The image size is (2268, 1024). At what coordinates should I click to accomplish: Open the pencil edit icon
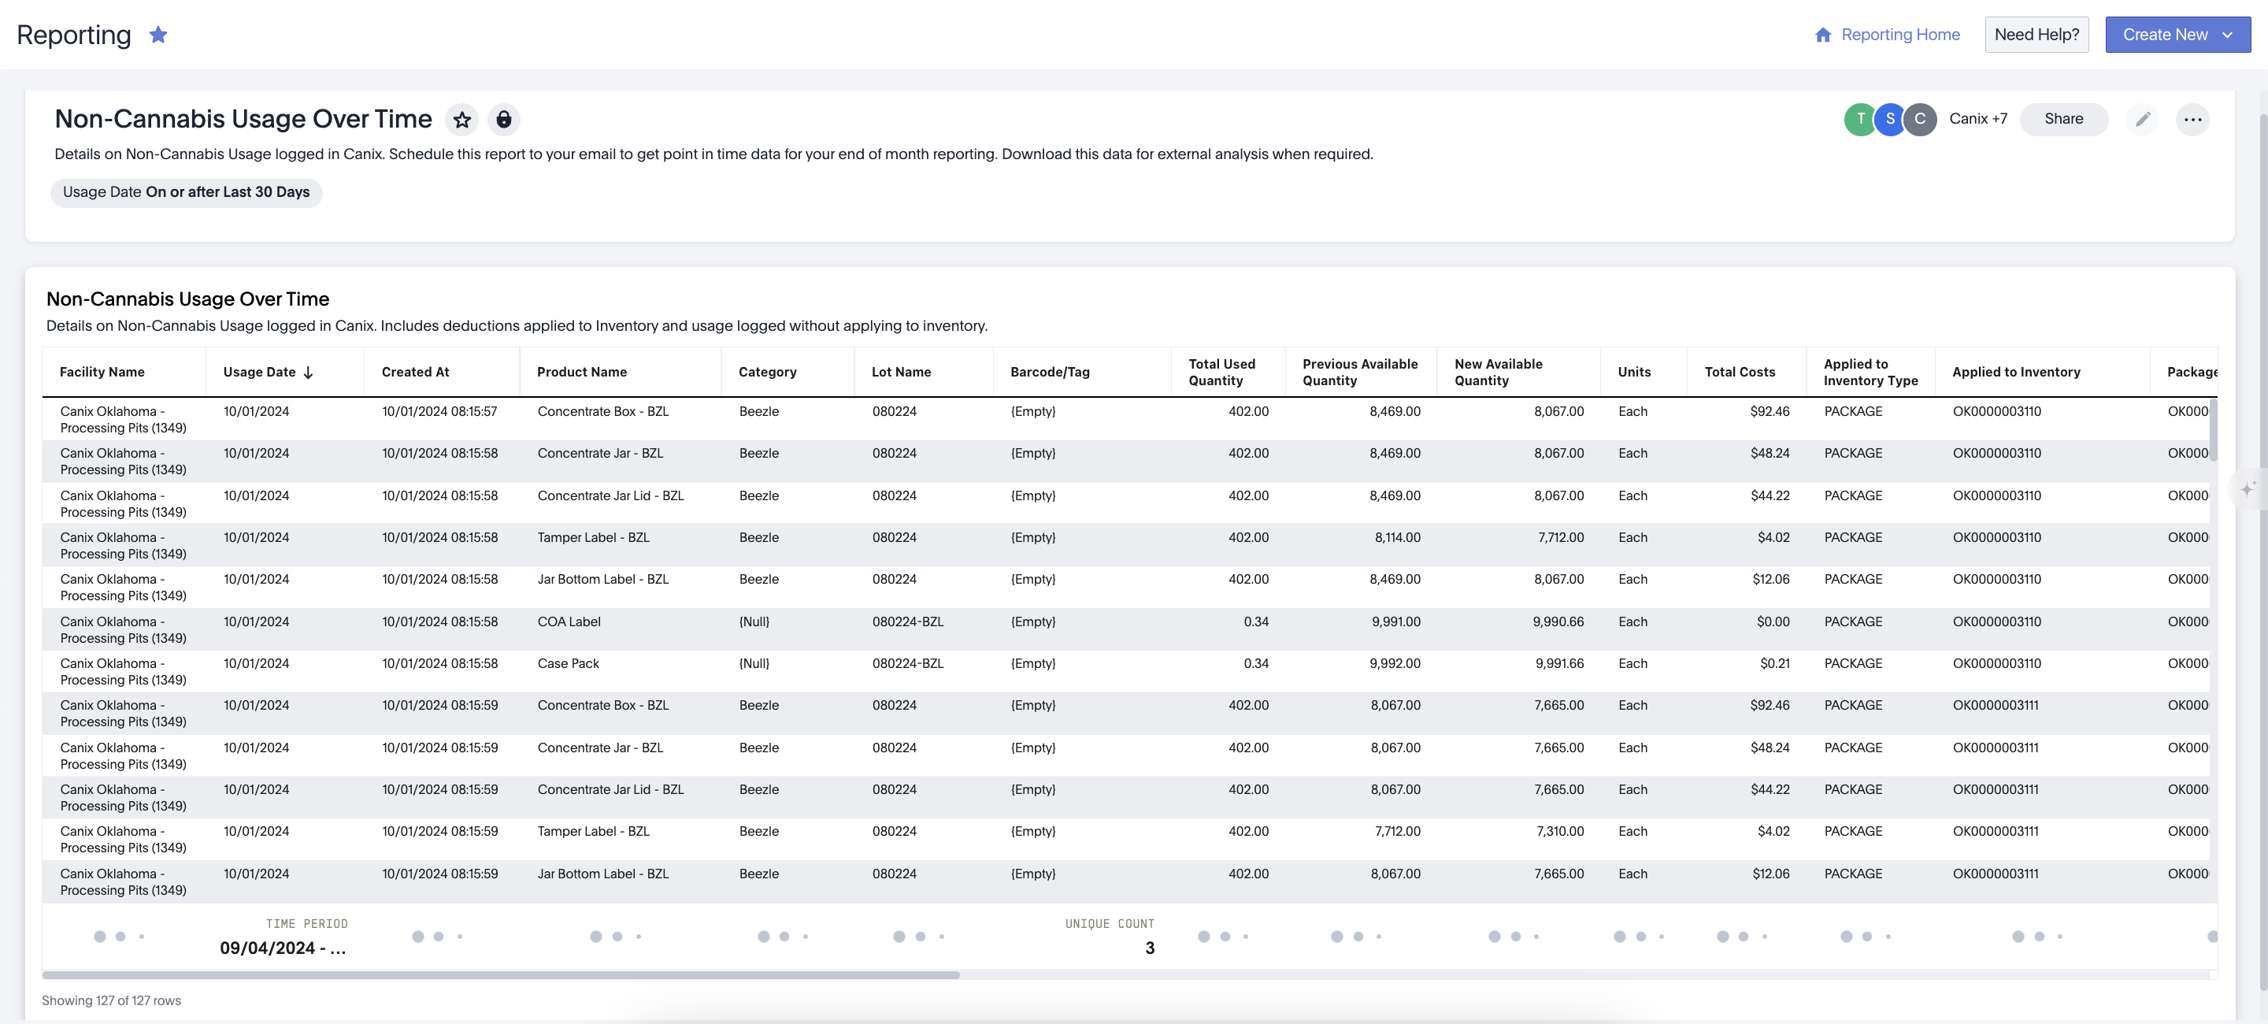tap(2142, 119)
